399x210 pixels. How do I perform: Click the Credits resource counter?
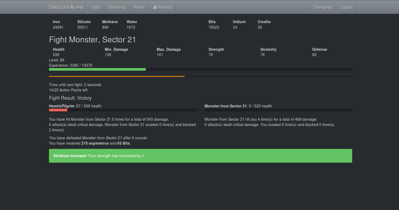(x=260, y=27)
